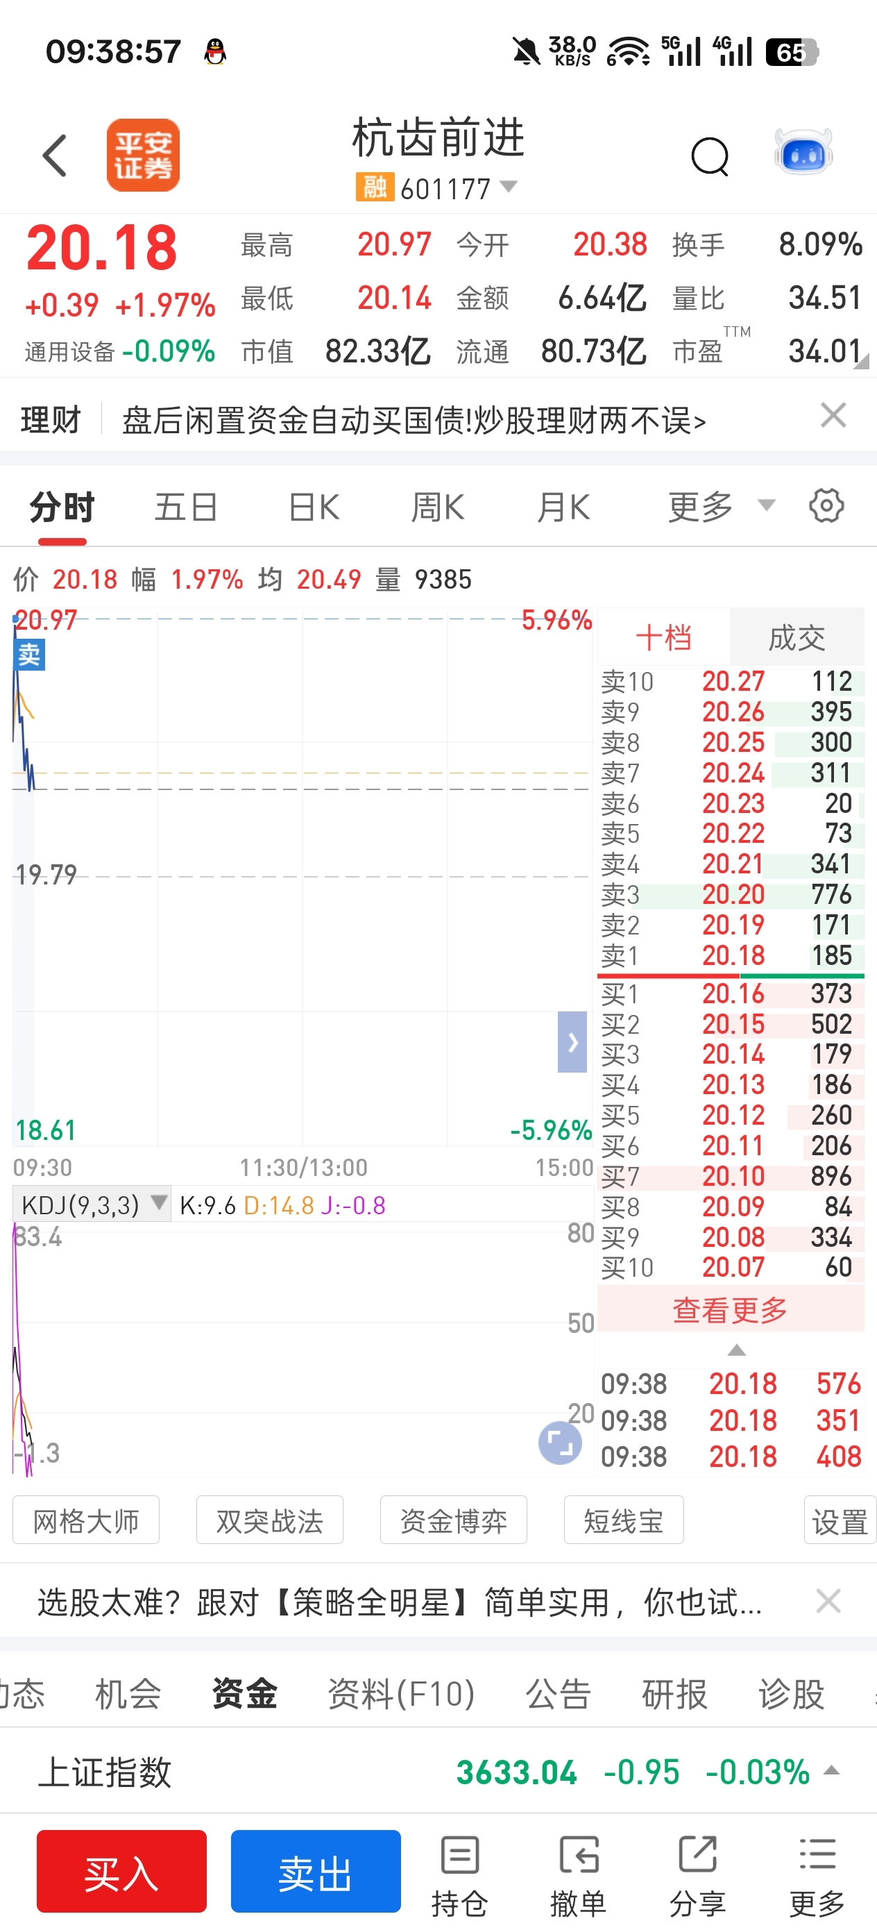Collapse trades list with up triangle
Screen dimensions: 877x1930
click(737, 1350)
